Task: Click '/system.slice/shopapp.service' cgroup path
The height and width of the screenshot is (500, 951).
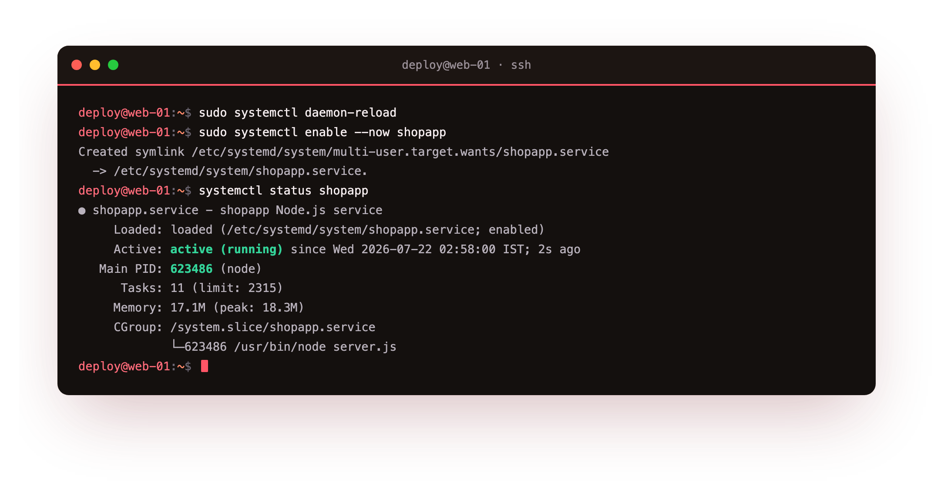Action: (x=273, y=327)
